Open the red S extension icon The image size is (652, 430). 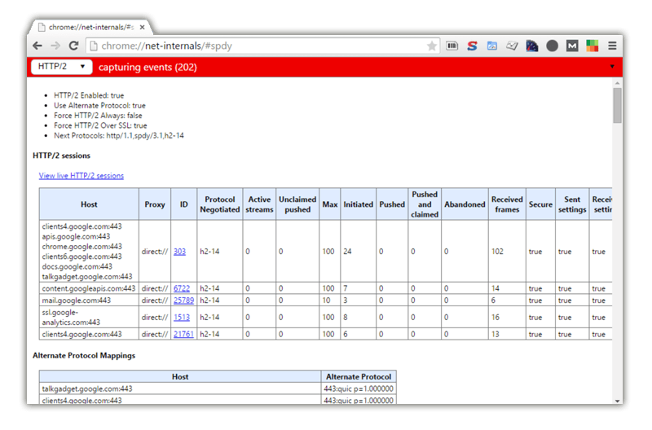(472, 46)
